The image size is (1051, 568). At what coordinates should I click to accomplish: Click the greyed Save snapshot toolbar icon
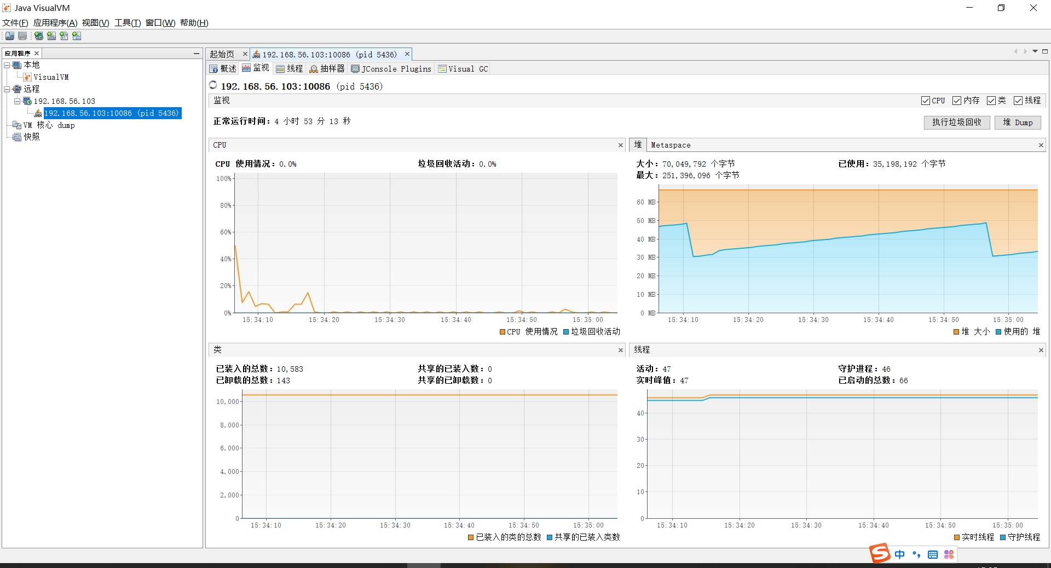click(x=22, y=36)
